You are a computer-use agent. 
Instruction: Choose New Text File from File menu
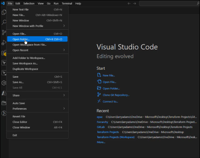pyautogui.click(x=37, y=10)
